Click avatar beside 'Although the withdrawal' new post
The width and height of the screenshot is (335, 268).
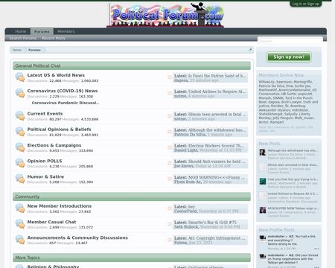pos(263,153)
